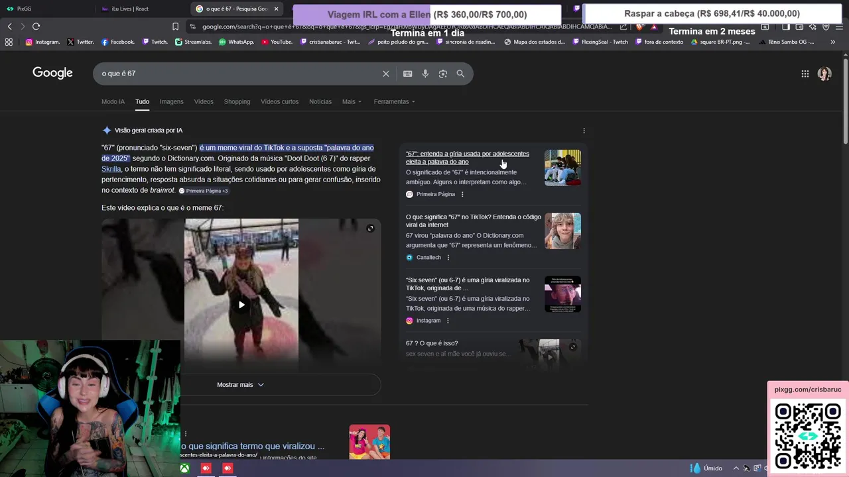This screenshot has height=477, width=849.
Task: Open the Úmido weather widget in taskbar
Action: coord(706,468)
